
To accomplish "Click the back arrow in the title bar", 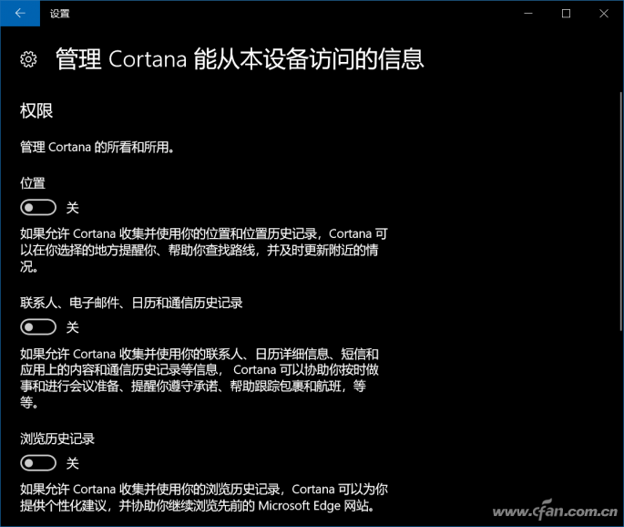I will click(20, 13).
